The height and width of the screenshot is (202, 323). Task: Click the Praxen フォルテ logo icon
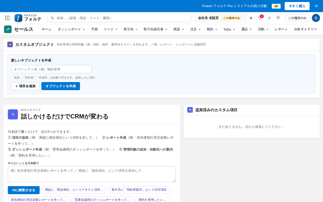tap(18, 18)
